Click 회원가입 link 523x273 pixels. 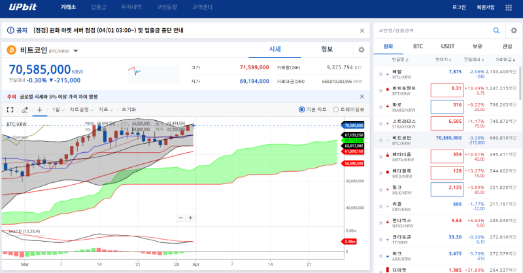tap(485, 7)
